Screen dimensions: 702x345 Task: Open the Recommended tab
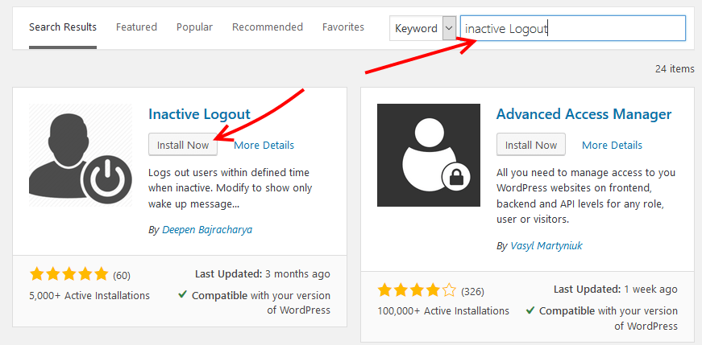(268, 27)
